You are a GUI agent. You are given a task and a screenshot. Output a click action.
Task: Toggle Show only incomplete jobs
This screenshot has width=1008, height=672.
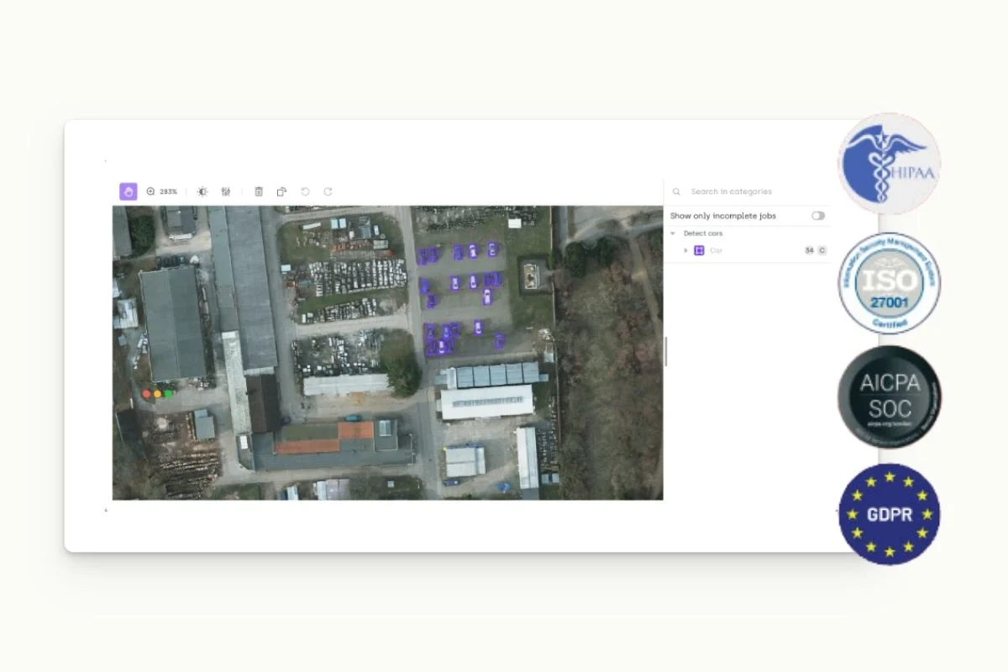pyautogui.click(x=818, y=216)
